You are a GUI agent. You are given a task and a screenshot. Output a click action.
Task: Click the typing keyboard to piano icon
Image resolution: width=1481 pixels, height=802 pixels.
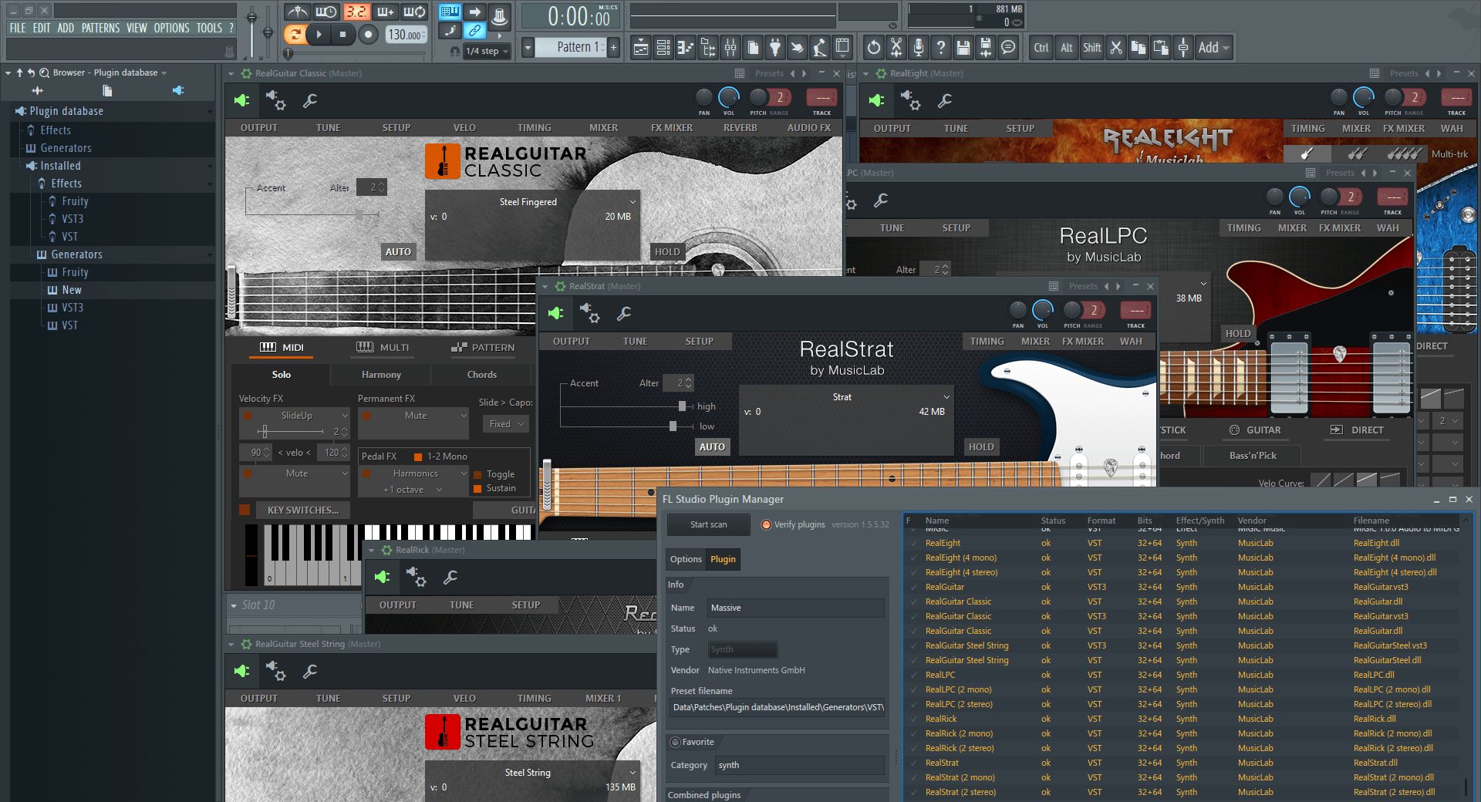pos(450,12)
